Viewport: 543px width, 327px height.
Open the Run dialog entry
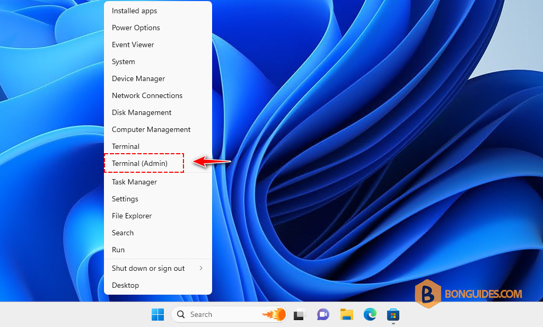coord(158,250)
